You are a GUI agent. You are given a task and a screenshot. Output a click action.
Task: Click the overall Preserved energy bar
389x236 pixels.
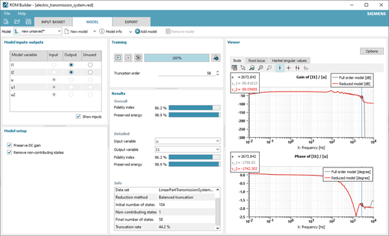tap(194, 115)
